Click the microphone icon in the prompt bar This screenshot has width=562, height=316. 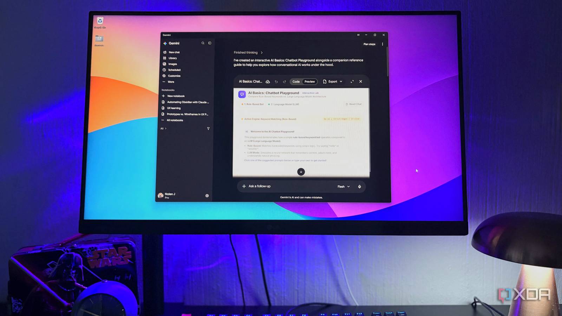click(x=359, y=186)
